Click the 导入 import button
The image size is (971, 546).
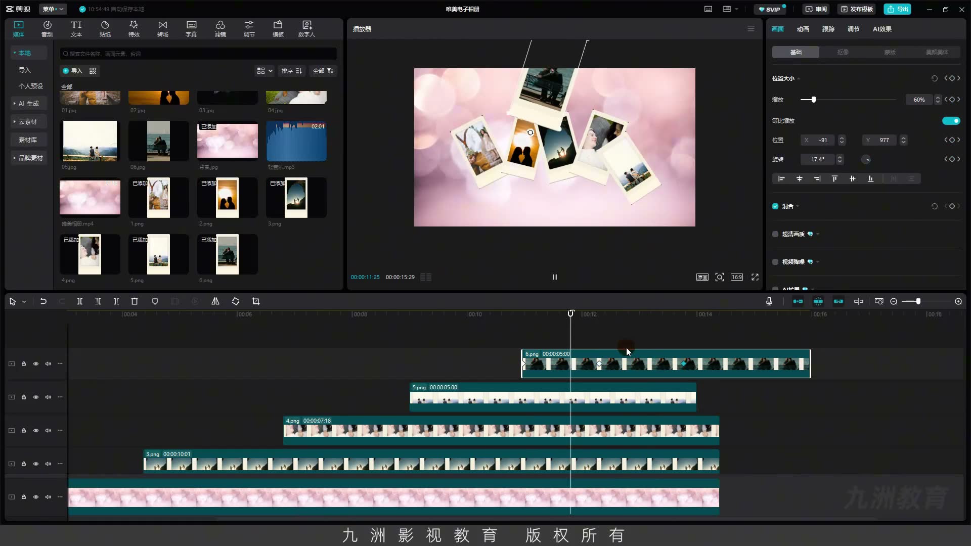pyautogui.click(x=72, y=71)
